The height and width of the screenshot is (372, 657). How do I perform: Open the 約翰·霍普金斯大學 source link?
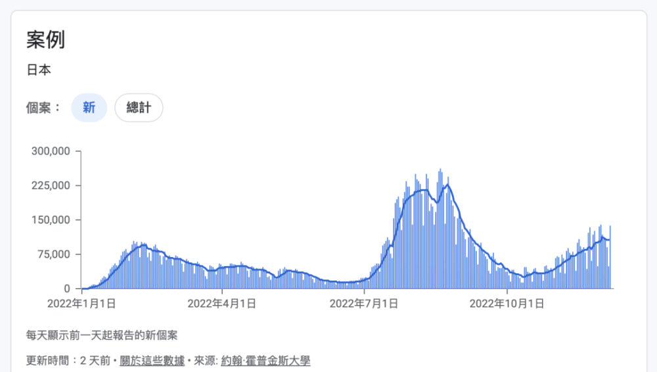coord(265,360)
